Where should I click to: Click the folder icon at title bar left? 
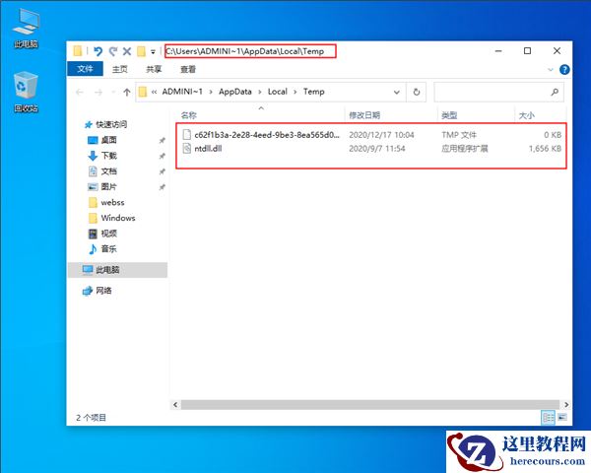tap(78, 51)
